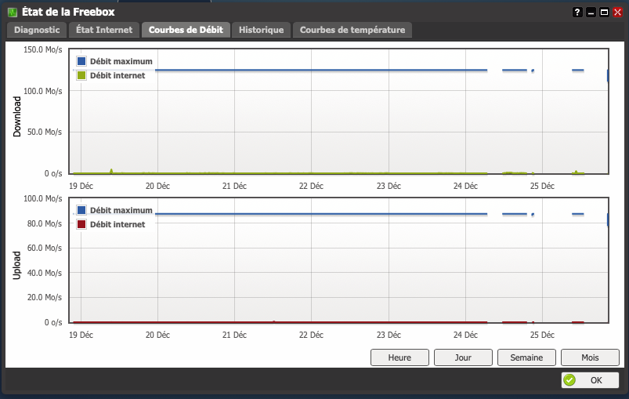Choose the Semaine time range
This screenshot has width=629, height=399.
tap(526, 357)
